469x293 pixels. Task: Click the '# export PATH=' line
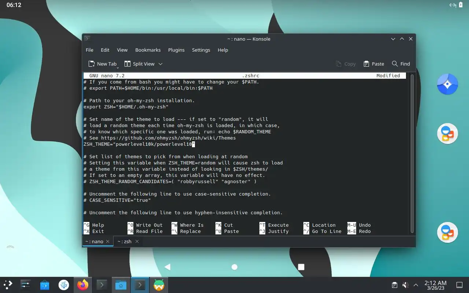tap(148, 88)
